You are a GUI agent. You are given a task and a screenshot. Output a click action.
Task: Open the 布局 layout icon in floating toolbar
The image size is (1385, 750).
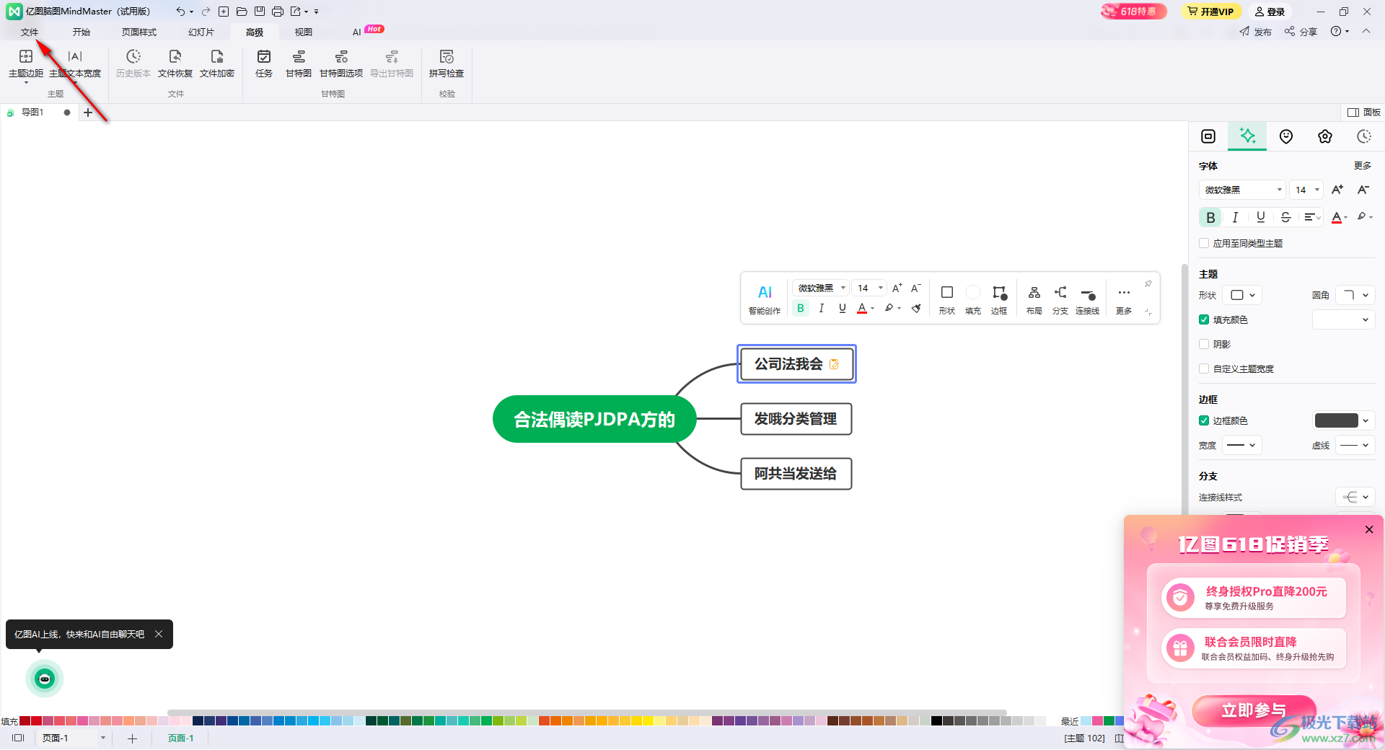pyautogui.click(x=1034, y=299)
